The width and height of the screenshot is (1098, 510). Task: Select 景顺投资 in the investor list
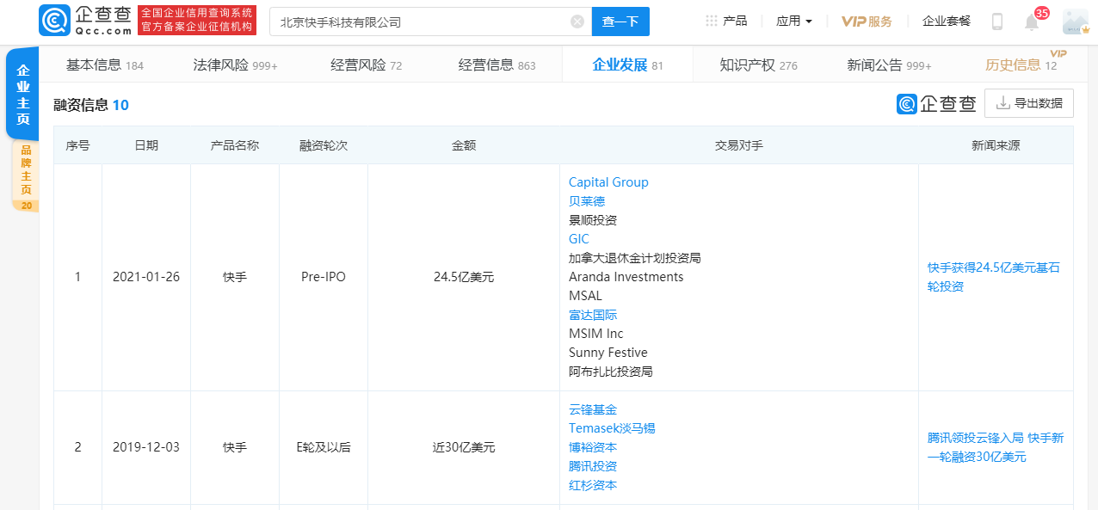(593, 220)
